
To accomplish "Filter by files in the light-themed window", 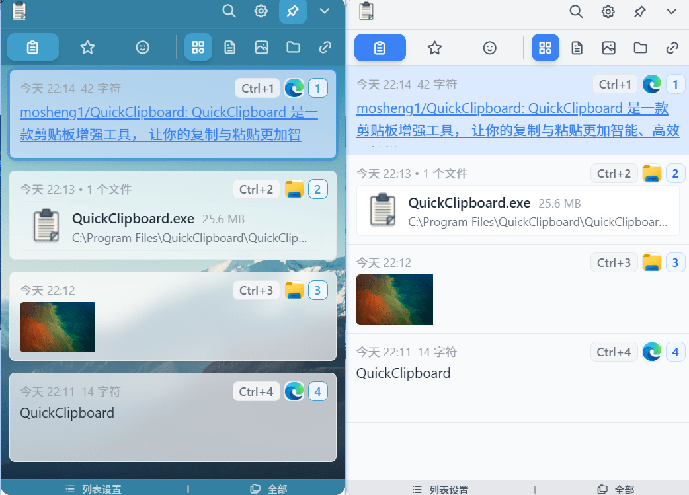I will click(x=640, y=48).
